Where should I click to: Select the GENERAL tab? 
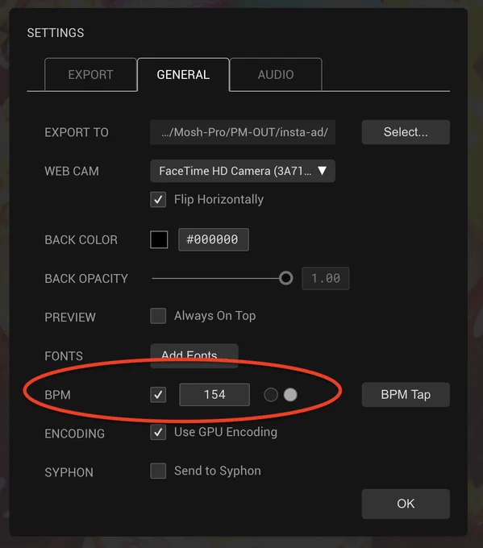point(183,74)
